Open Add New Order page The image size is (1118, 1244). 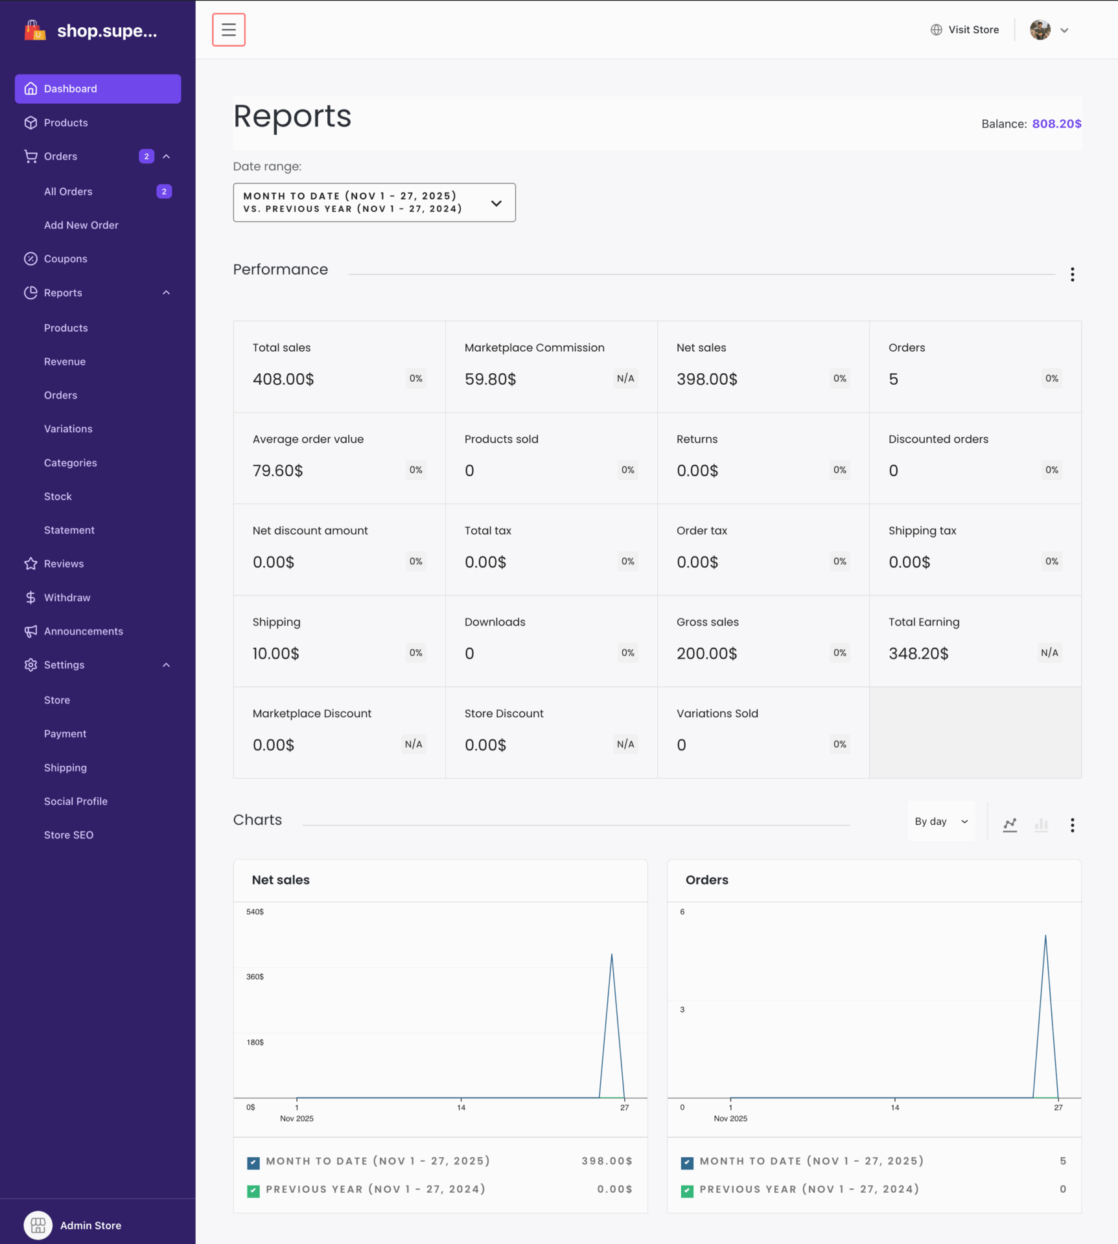point(81,225)
